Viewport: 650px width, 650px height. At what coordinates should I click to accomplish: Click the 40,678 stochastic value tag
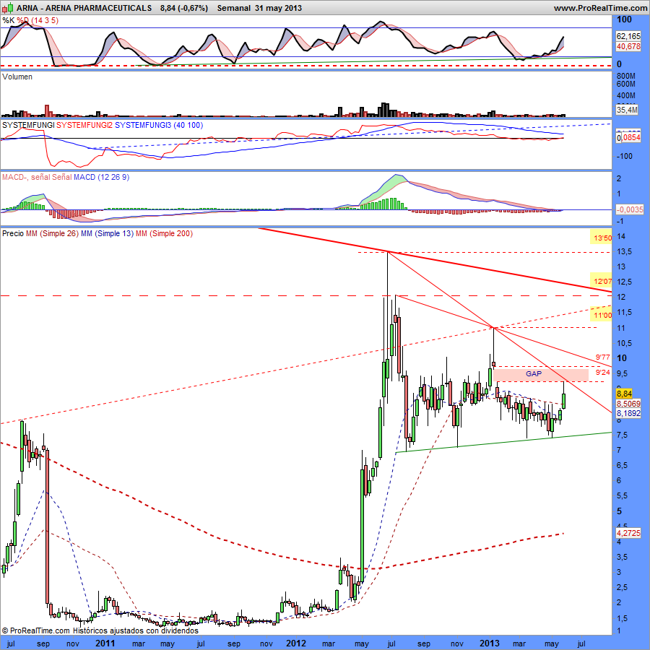[x=628, y=46]
